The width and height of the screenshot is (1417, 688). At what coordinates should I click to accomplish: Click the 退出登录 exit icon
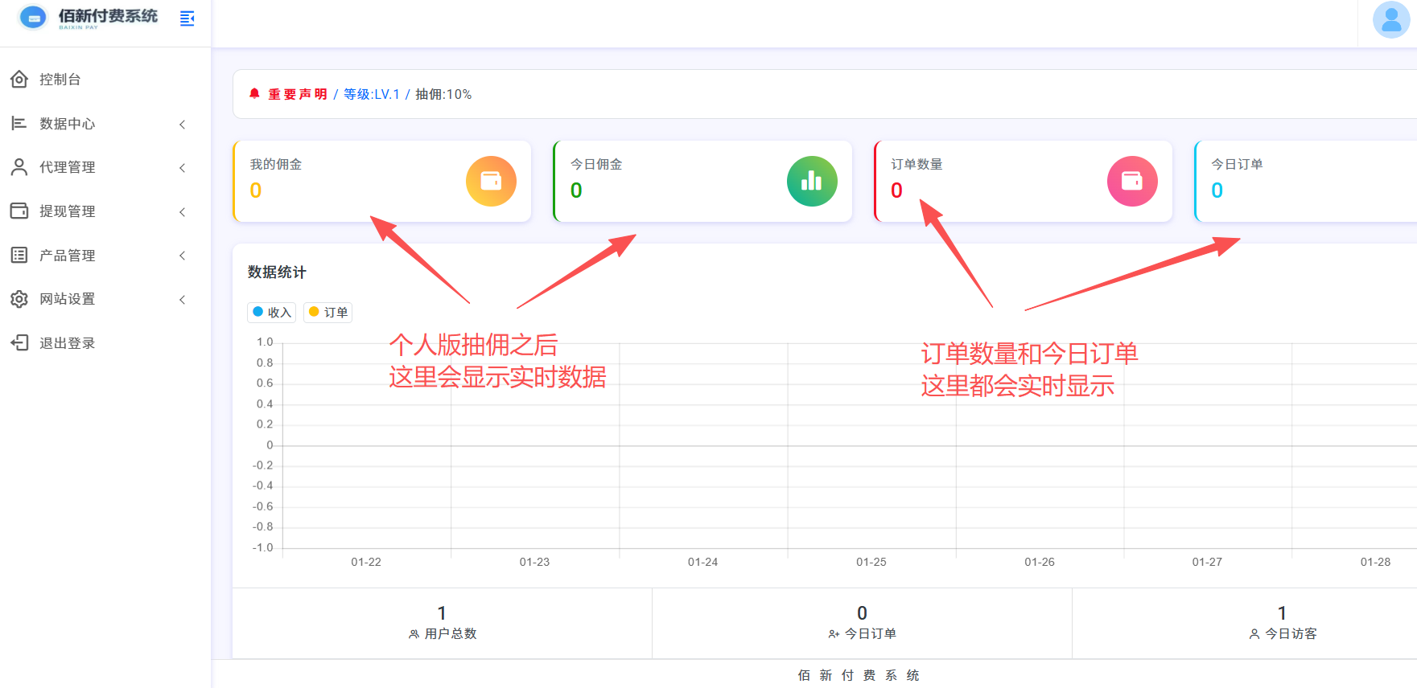pyautogui.click(x=19, y=343)
